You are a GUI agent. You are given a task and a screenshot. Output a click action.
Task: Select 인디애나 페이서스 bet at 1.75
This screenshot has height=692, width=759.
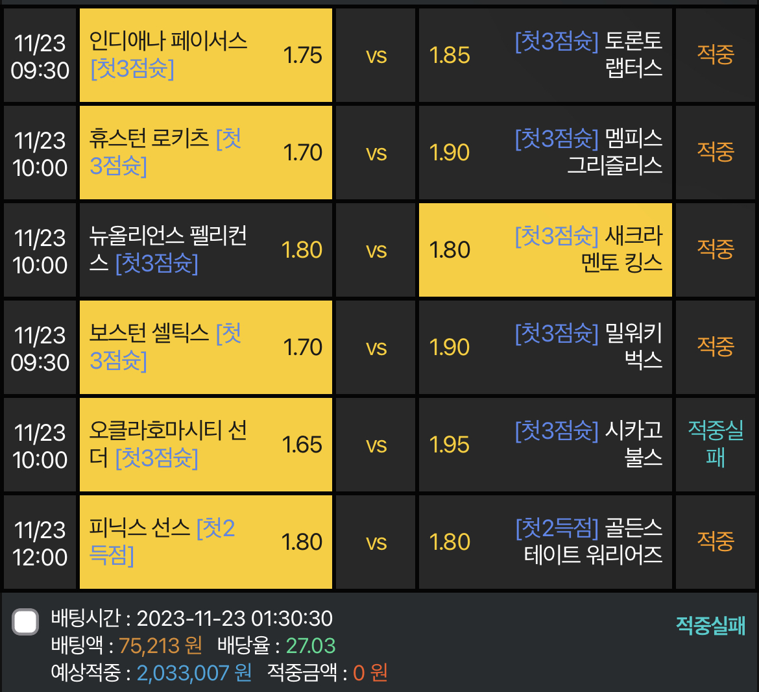click(206, 55)
